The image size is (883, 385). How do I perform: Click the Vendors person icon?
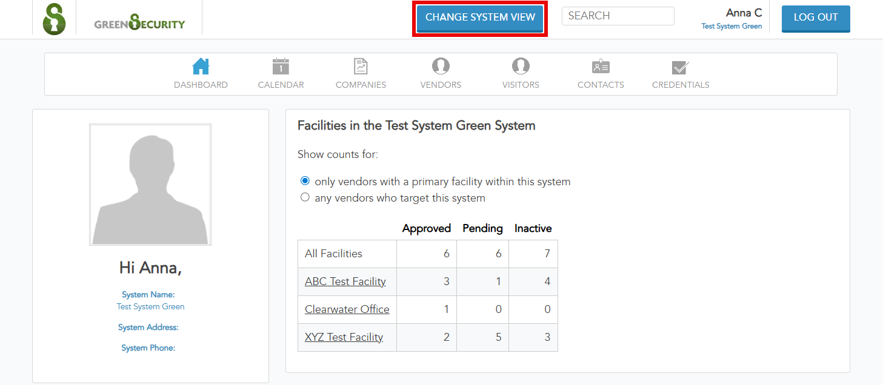click(441, 67)
